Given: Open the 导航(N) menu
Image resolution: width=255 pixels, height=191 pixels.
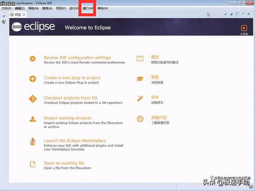Looking at the screenshot, I should [34, 8].
